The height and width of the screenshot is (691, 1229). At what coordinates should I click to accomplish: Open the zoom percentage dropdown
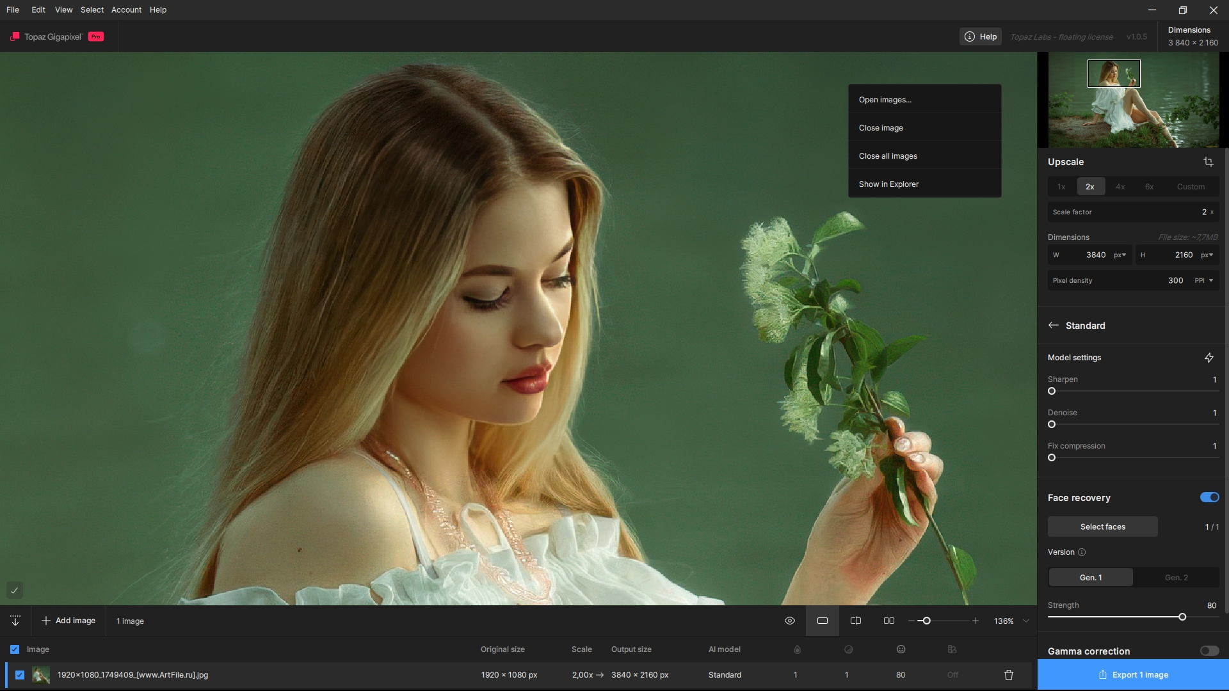tap(1026, 621)
